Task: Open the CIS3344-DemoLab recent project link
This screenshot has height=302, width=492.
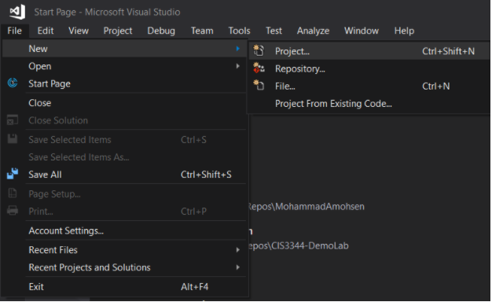Action: point(299,246)
